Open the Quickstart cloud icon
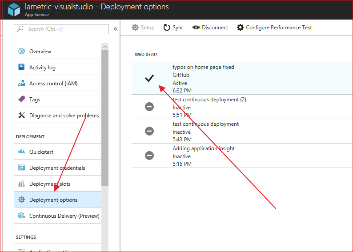Image resolution: width=353 pixels, height=252 pixels. [21, 152]
